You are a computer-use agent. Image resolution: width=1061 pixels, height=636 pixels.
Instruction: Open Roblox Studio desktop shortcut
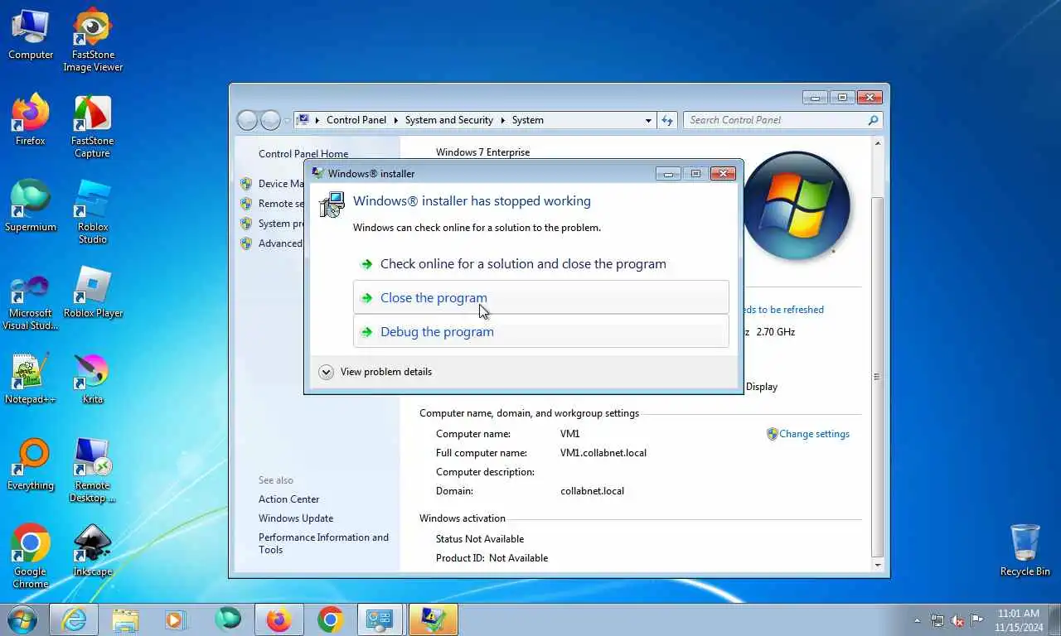93,212
